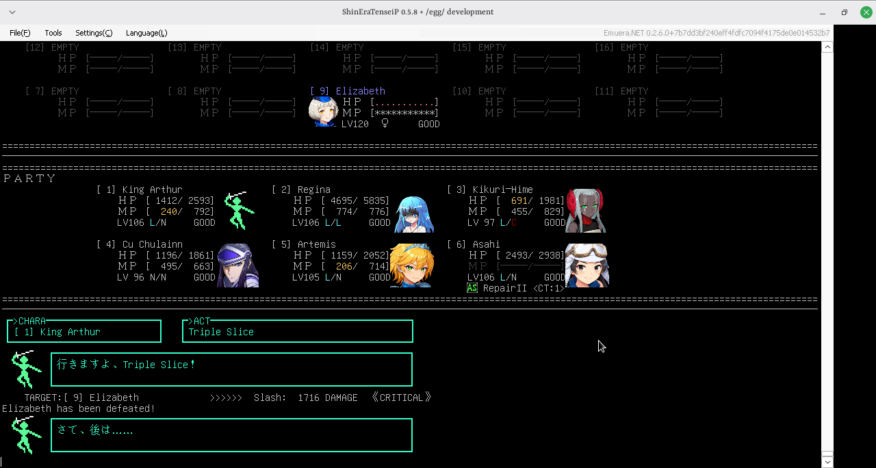
Task: Click Cu Chulainn's portrait
Action: (237, 265)
